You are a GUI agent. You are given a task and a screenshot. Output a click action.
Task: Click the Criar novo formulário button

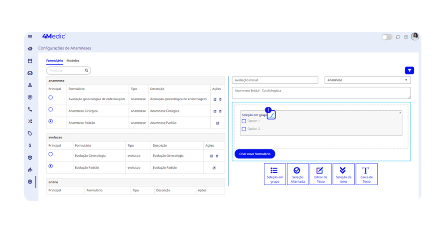point(255,154)
